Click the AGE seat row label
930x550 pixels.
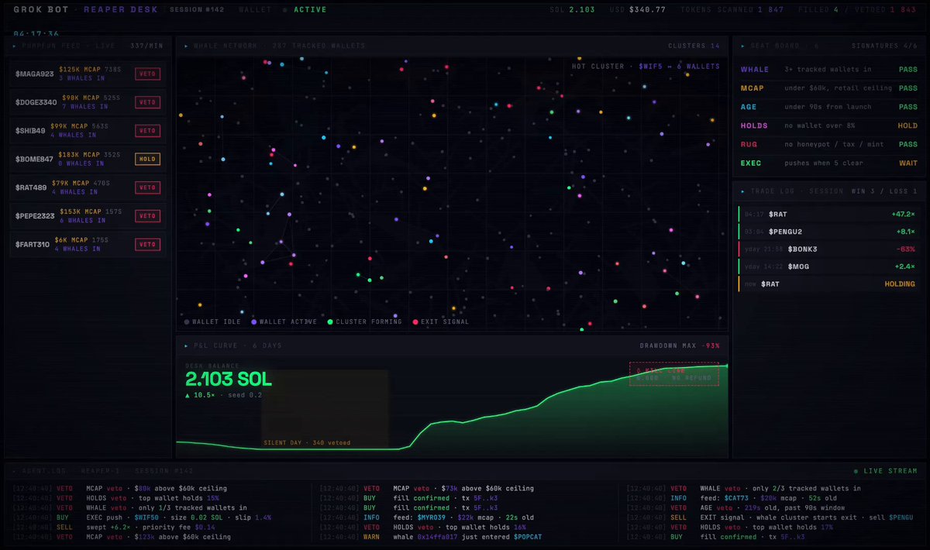click(749, 107)
